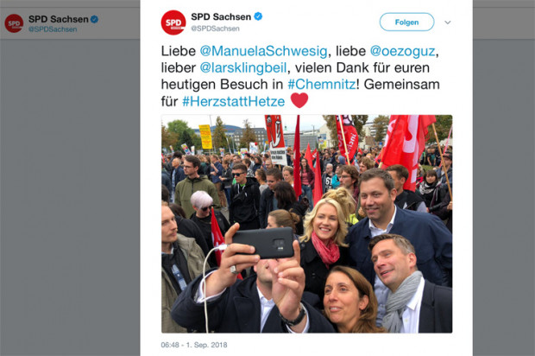Open the tweet's attached selfie photo
Image resolution: width=535 pixels, height=356 pixels.
pos(306,224)
